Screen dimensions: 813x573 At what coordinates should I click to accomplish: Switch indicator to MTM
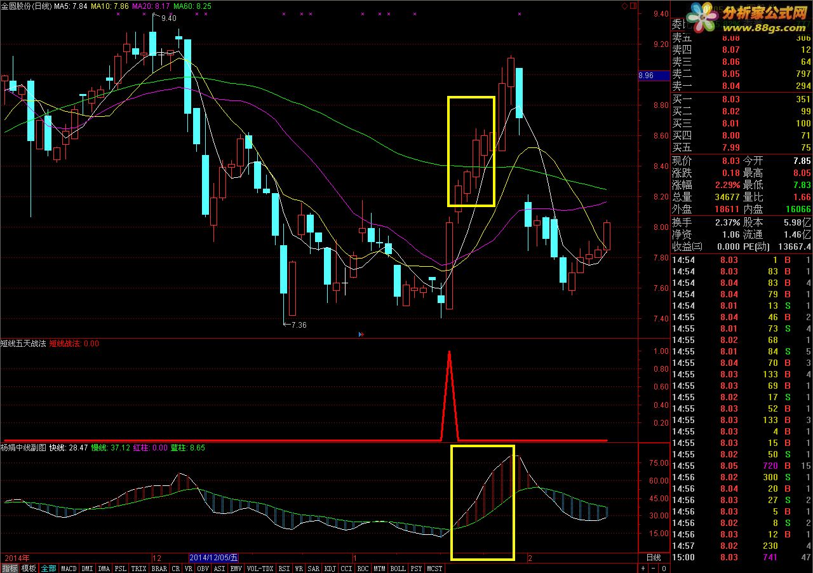[380, 569]
